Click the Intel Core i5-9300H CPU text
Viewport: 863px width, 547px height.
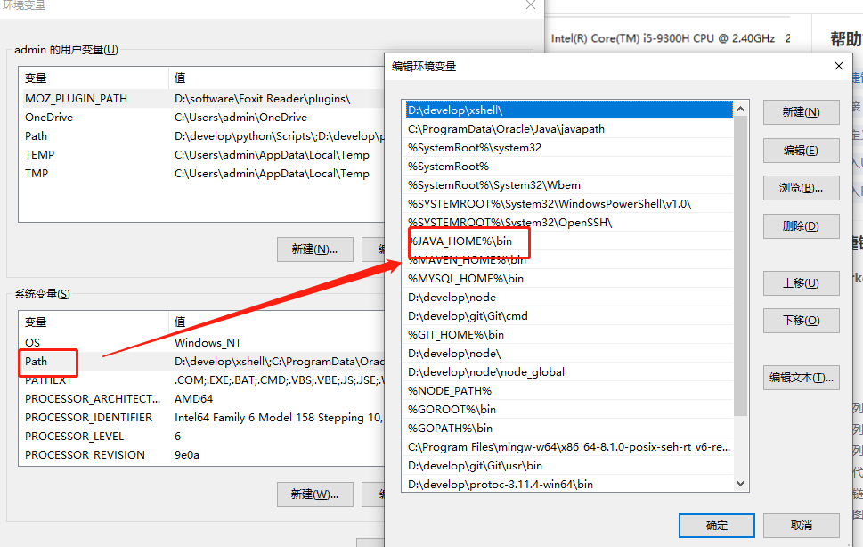663,38
